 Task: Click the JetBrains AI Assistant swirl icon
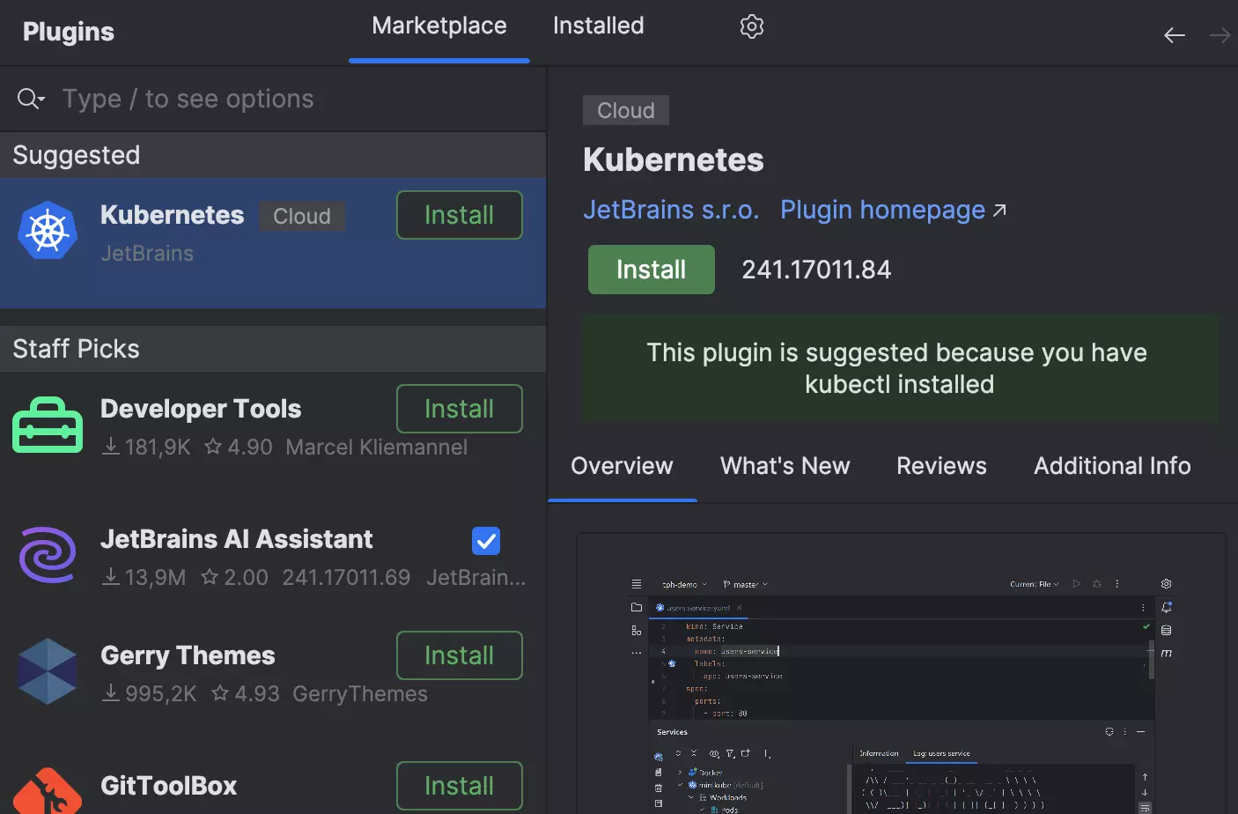pos(47,556)
